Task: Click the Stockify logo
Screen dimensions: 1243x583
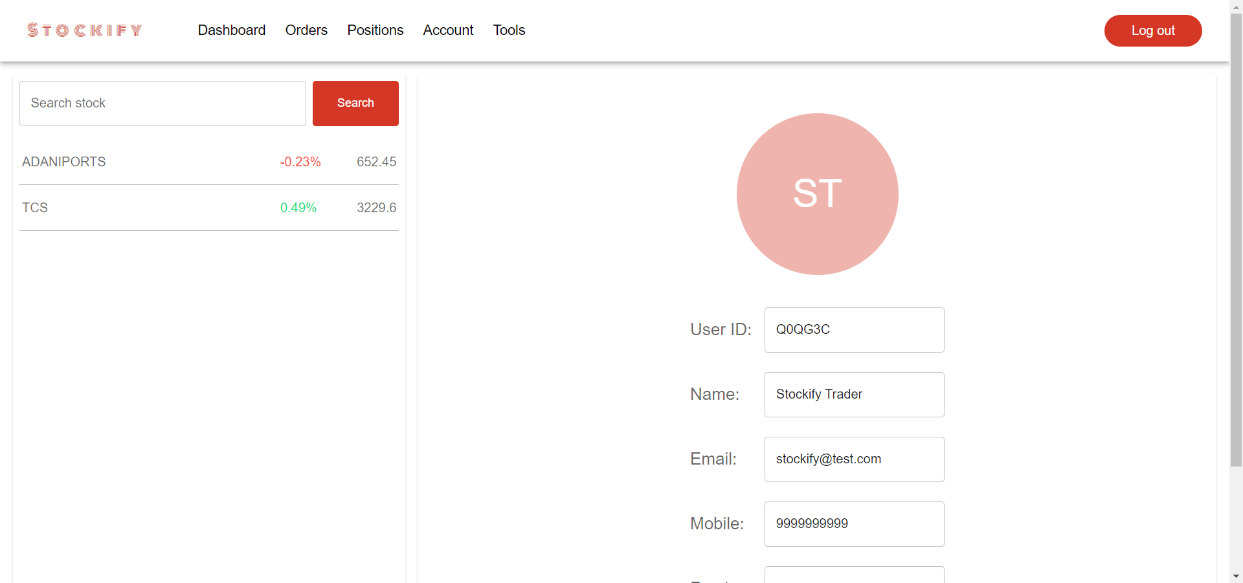Action: (84, 30)
